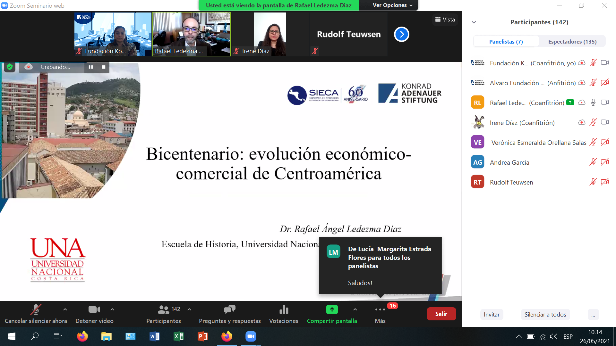The height and width of the screenshot is (346, 616).
Task: Expand audio options arrow beside microphone
Action: pyautogui.click(x=65, y=309)
